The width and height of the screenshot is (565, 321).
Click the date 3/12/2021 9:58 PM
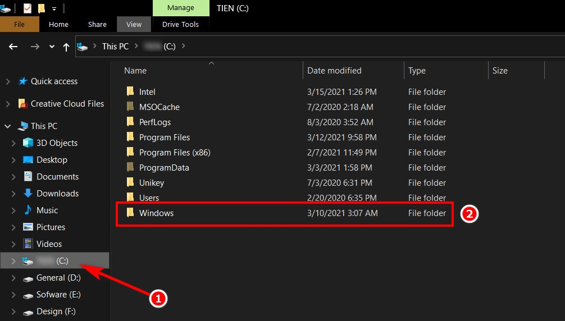tap(341, 137)
